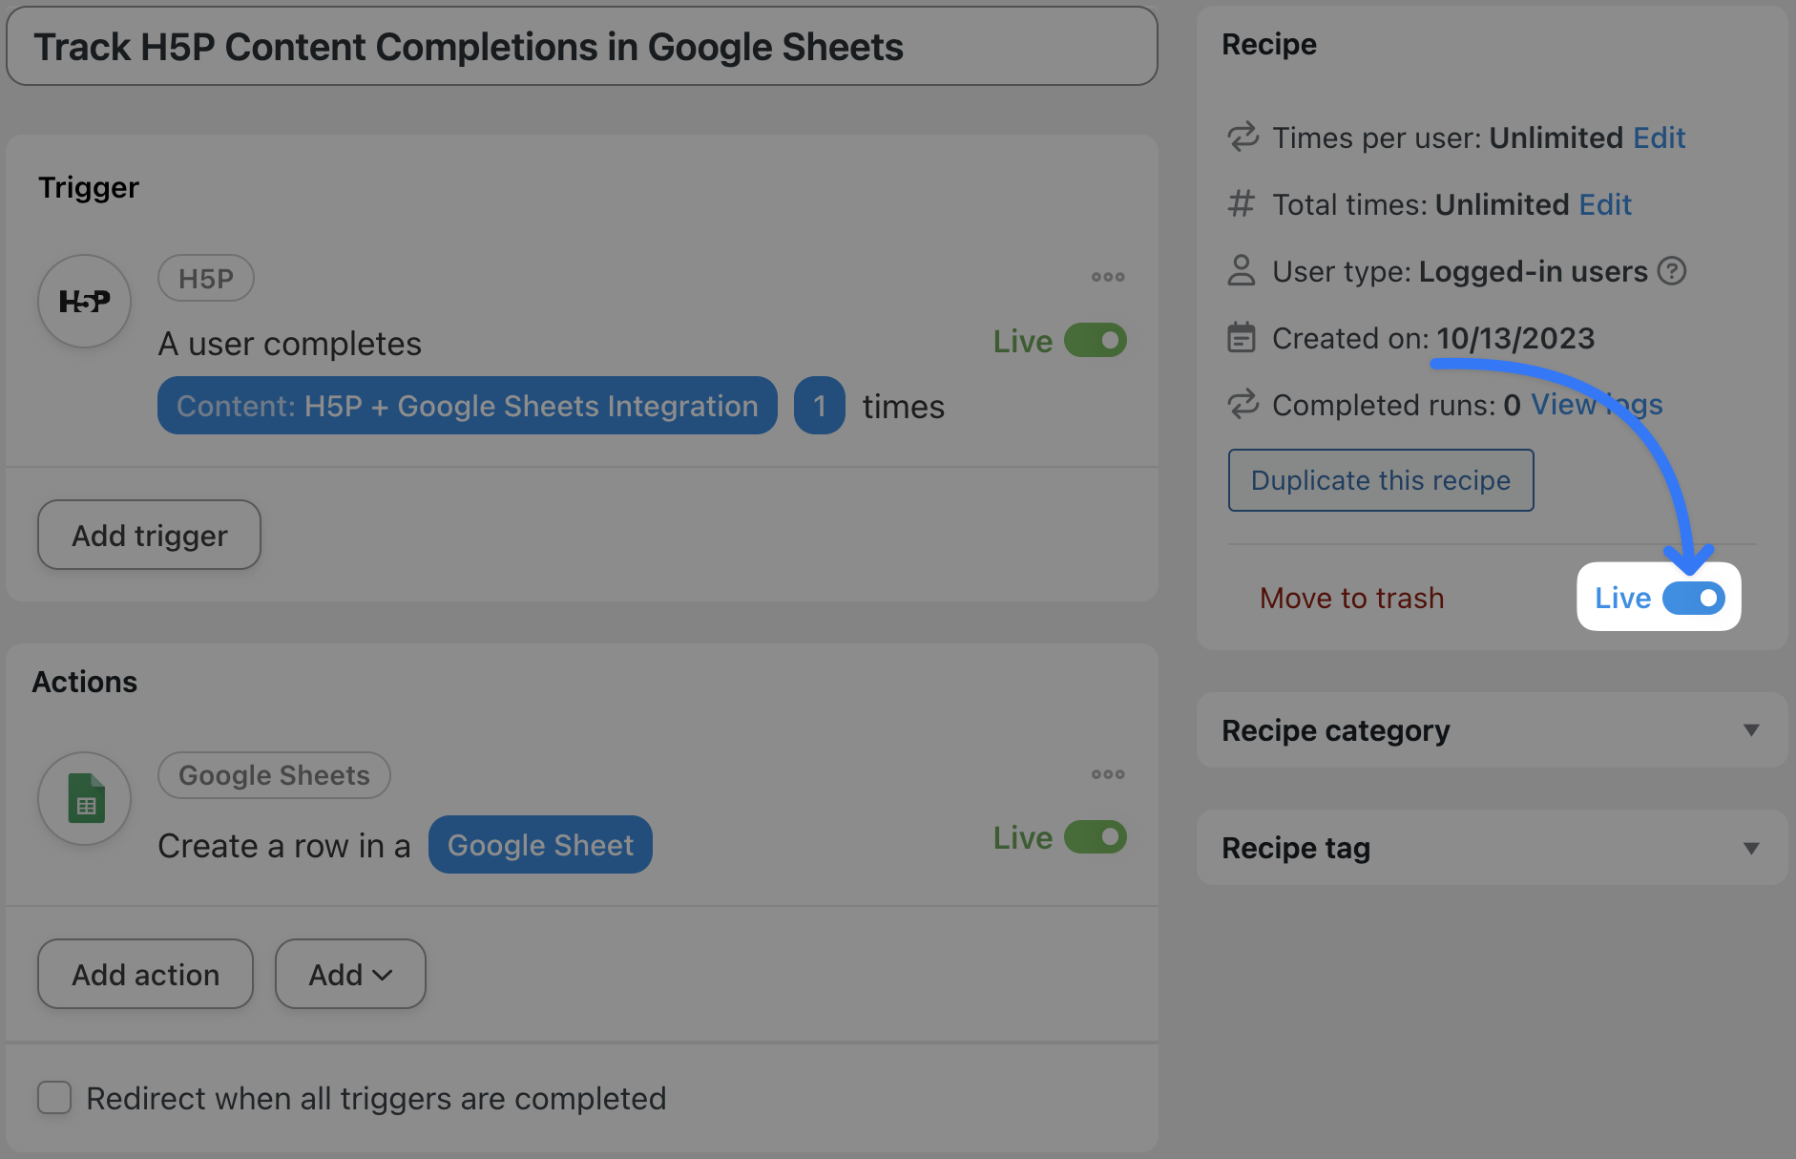Disable the H5P trigger Live toggle

tap(1095, 341)
